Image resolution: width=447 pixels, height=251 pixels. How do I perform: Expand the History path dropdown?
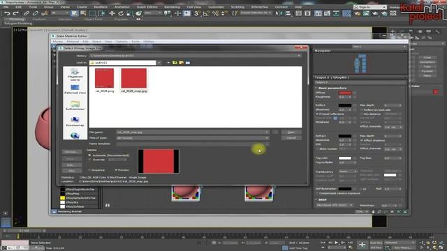(x=299, y=56)
